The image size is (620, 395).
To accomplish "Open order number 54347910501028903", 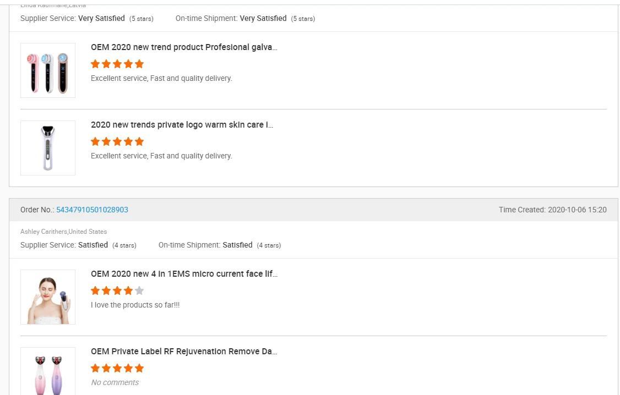I will point(92,210).
